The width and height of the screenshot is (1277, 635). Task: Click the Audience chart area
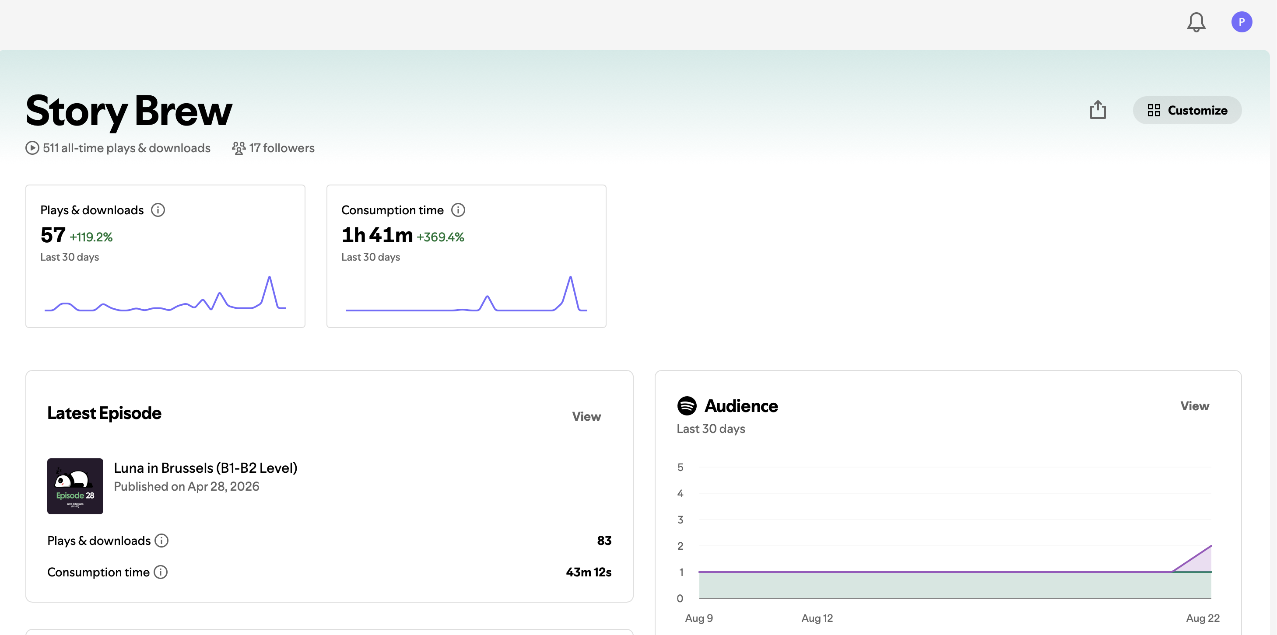(955, 533)
